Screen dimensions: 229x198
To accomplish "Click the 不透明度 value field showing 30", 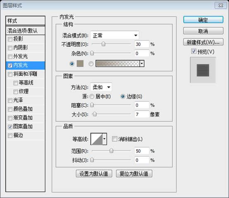I will (x=142, y=44).
